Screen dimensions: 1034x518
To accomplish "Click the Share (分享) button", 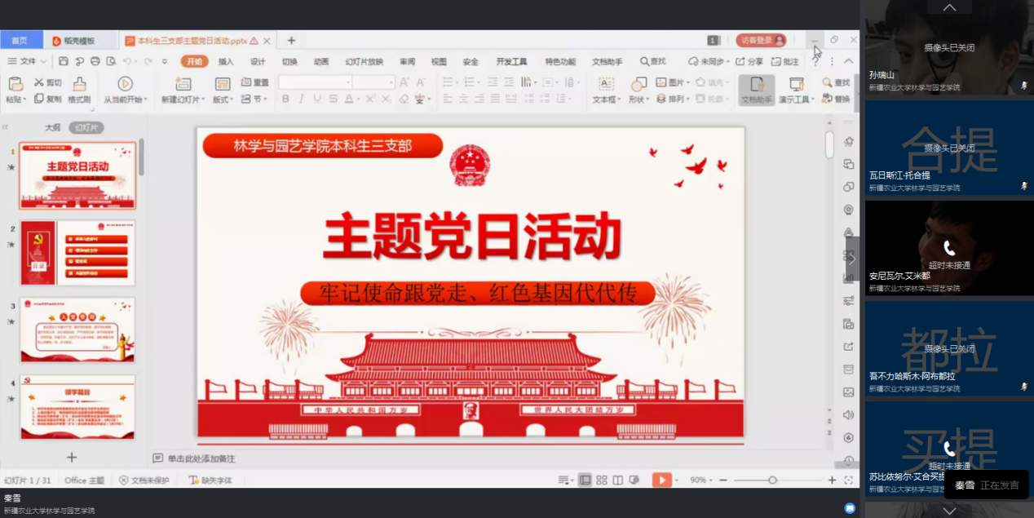I will tap(749, 61).
